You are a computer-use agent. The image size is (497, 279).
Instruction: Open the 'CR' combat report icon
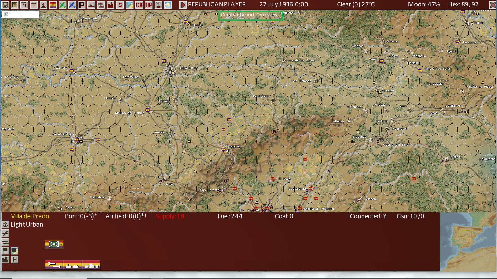pos(139,5)
